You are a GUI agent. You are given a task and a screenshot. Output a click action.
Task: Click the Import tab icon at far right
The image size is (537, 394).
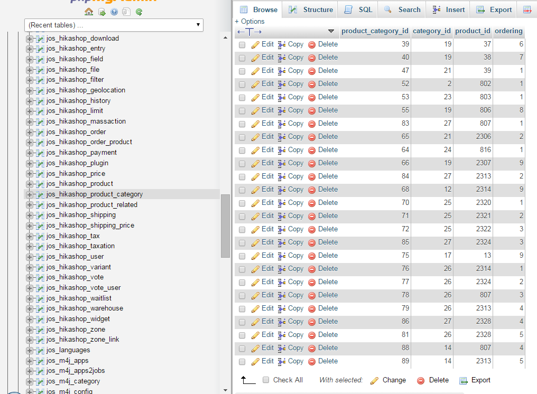(x=527, y=10)
